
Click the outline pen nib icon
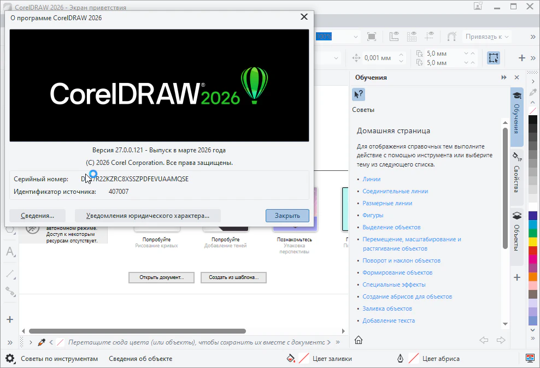tap(400, 359)
